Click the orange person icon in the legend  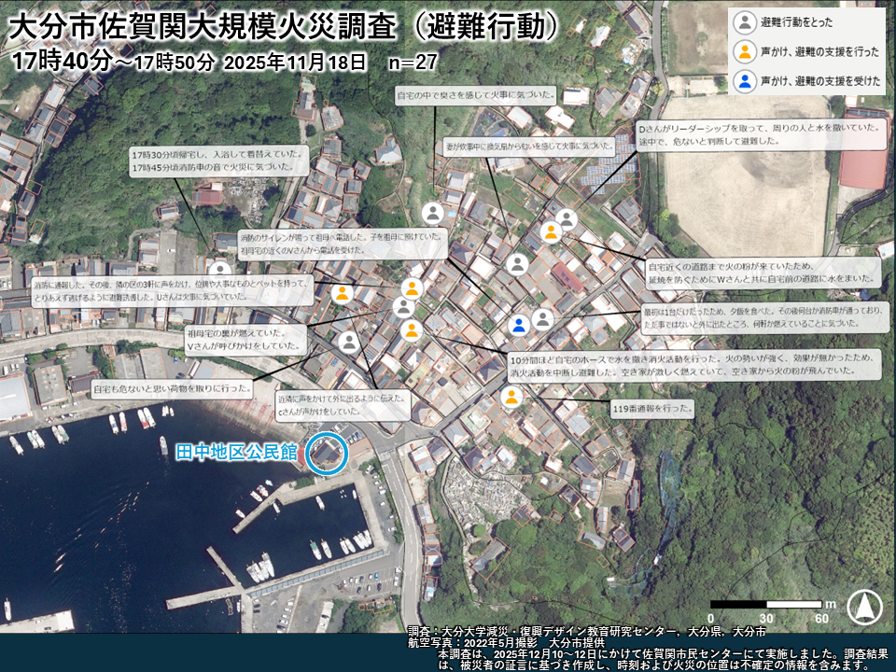pyautogui.click(x=745, y=51)
